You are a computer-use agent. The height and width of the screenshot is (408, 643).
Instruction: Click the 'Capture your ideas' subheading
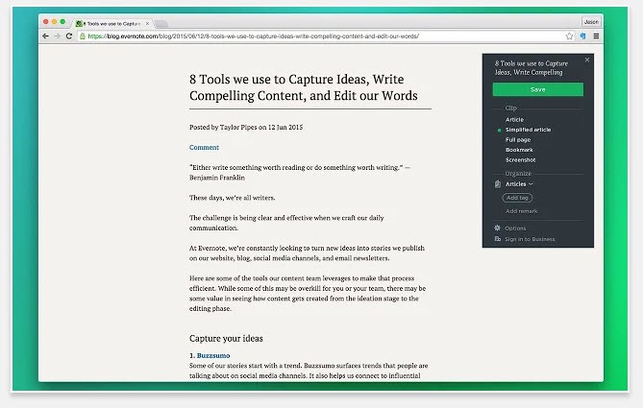(226, 338)
